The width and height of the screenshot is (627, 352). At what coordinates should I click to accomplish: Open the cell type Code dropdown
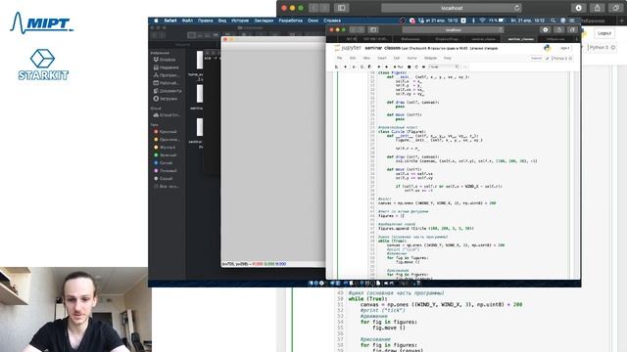click(444, 66)
